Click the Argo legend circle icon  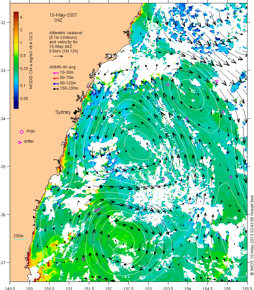(x=21, y=132)
